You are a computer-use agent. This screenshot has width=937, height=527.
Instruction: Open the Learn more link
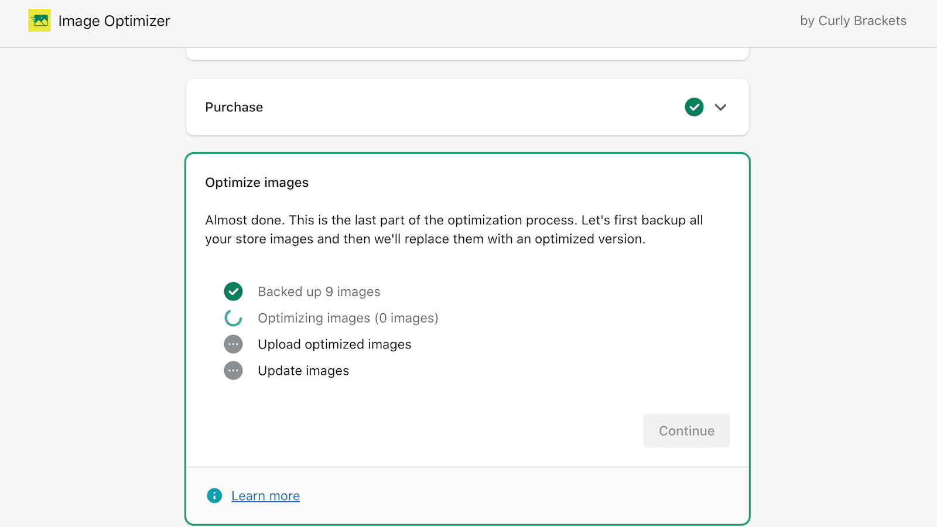[265, 495]
